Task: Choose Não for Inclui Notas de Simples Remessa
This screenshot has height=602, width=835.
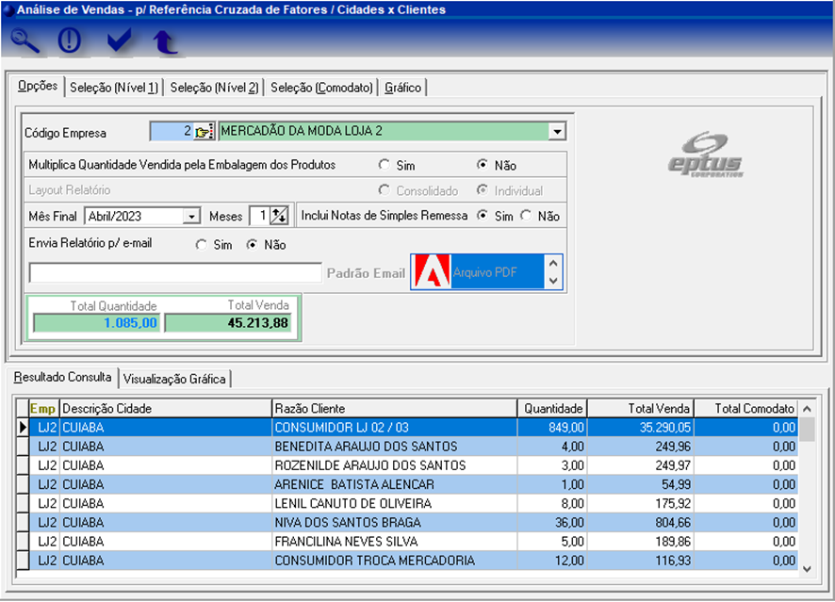Action: click(526, 216)
